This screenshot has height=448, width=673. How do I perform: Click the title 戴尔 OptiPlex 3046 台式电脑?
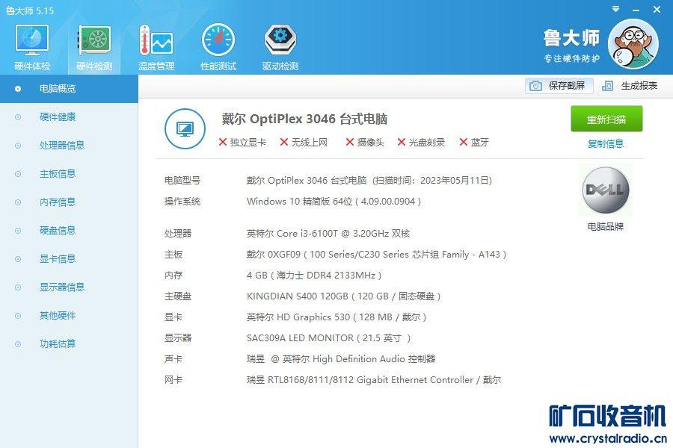pos(304,119)
